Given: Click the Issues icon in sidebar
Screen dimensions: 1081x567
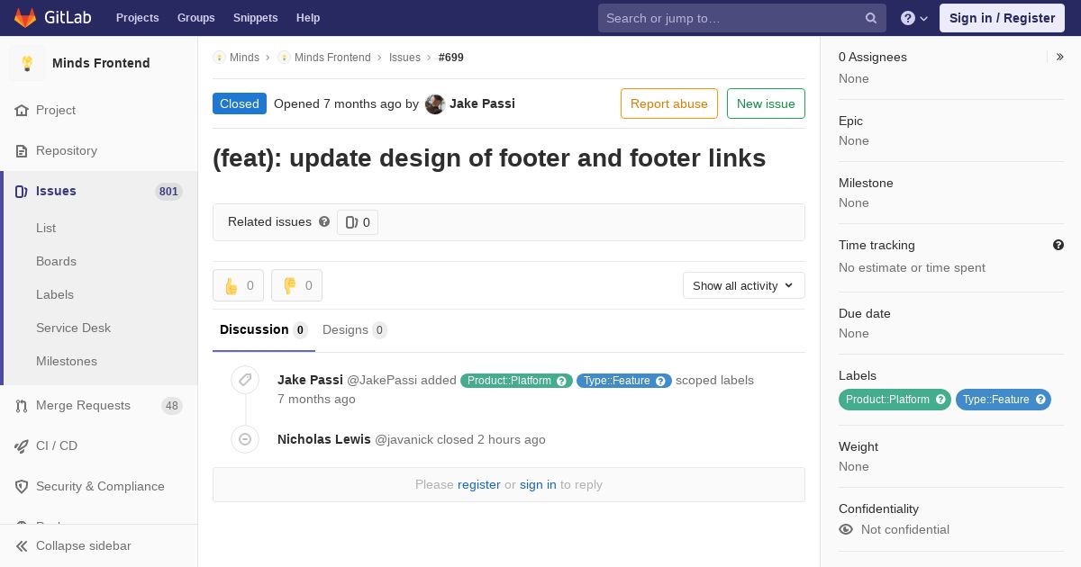Looking at the screenshot, I should click(x=22, y=192).
